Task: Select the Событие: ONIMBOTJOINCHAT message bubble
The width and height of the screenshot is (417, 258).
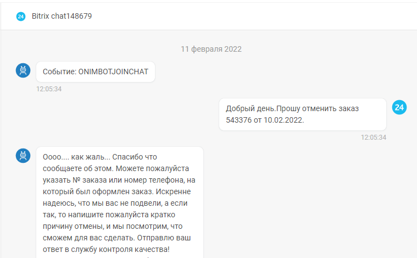Action: pos(96,72)
